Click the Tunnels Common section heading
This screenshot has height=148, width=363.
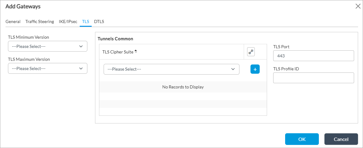coord(115,39)
